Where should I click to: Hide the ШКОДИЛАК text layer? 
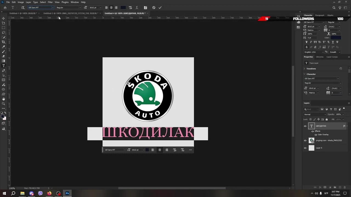[305, 126]
